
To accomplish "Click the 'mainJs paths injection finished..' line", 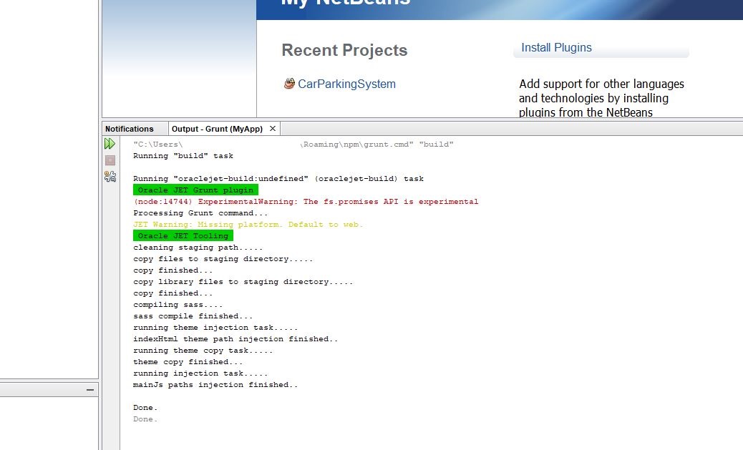I will point(215,385).
